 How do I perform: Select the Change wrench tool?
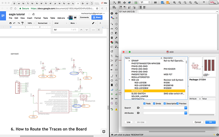[116, 38]
